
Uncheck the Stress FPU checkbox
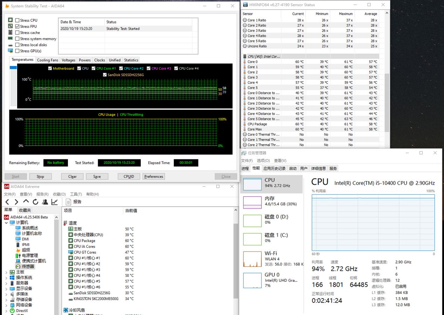[x=18, y=27]
